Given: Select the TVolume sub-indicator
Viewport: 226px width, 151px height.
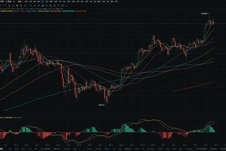Looking at the screenshot, I should coord(189,149).
